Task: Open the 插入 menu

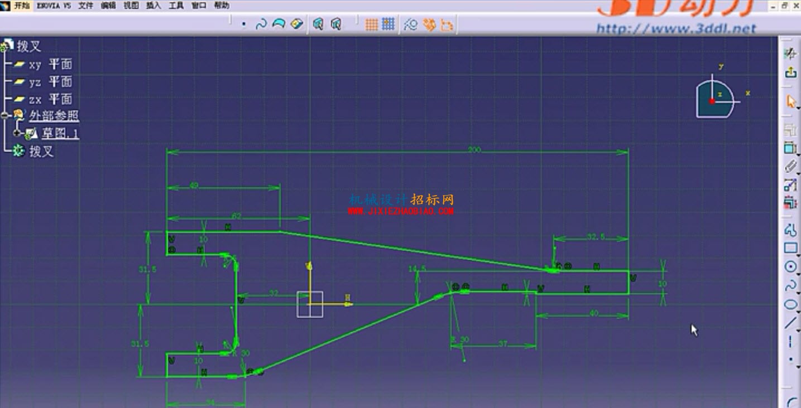Action: (x=154, y=6)
